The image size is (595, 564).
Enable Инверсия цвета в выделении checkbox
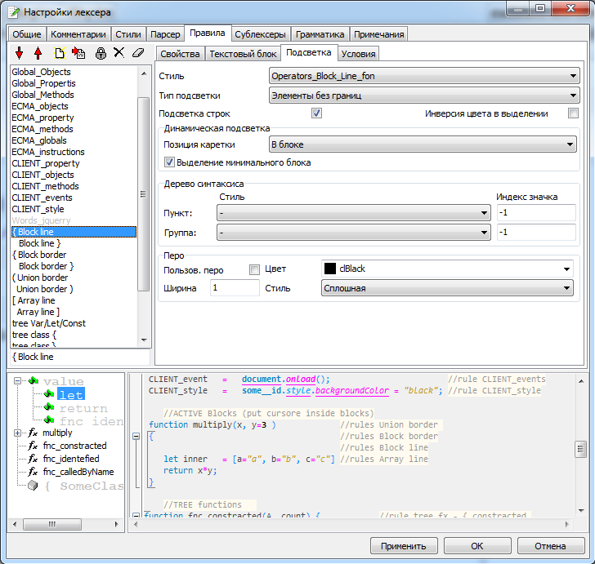[573, 113]
